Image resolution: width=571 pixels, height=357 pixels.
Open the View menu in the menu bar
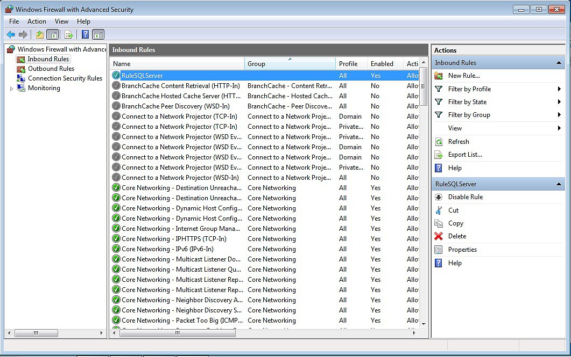point(61,21)
